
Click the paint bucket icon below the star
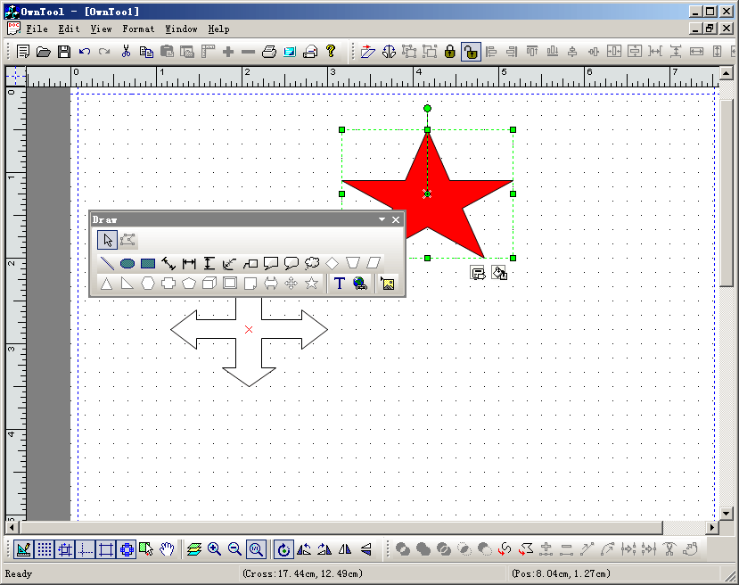coord(499,273)
